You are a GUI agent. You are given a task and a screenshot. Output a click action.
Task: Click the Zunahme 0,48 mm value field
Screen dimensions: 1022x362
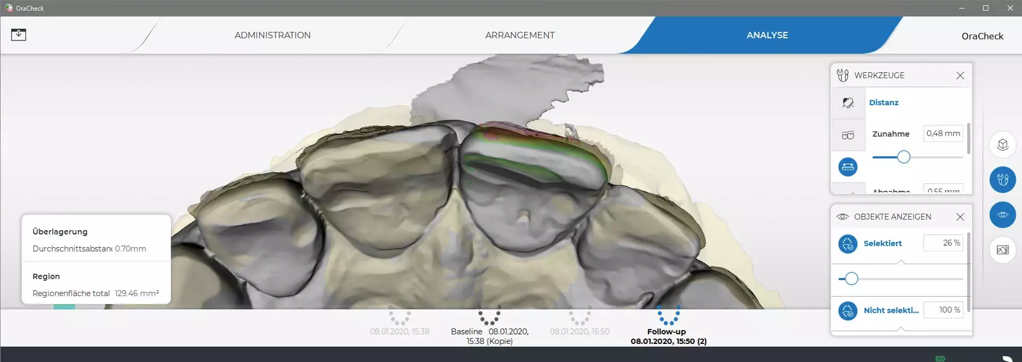(x=943, y=133)
